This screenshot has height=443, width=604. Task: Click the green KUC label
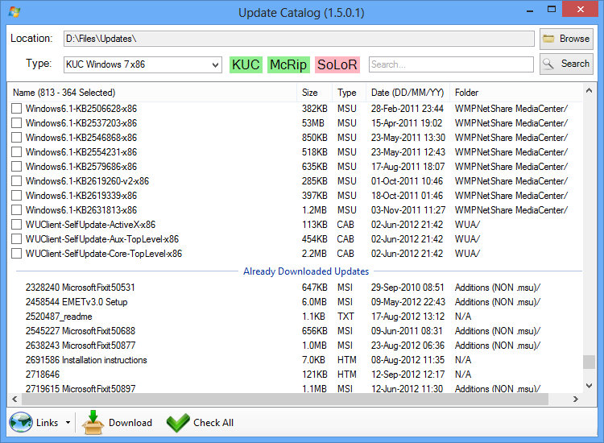click(x=246, y=64)
